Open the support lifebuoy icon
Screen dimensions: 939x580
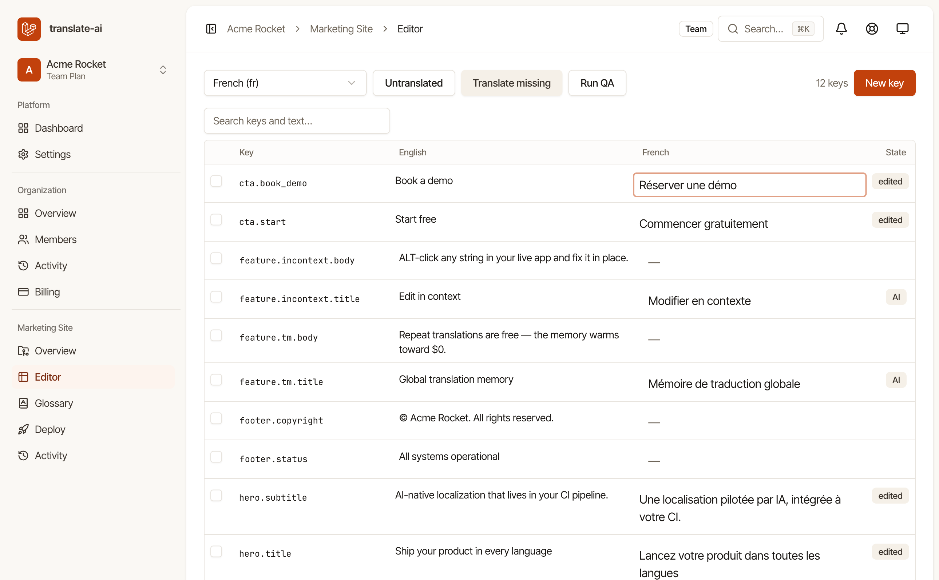872,29
